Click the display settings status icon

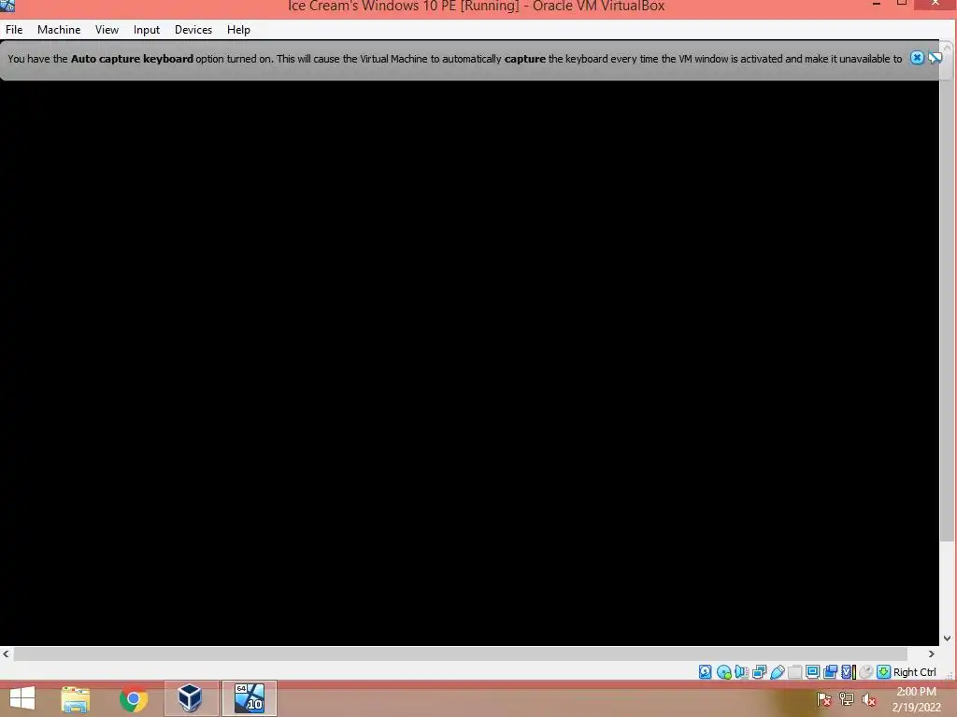pyautogui.click(x=812, y=672)
